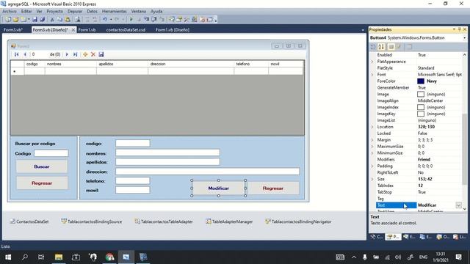Open the Chrome icon in the taskbar
The height and width of the screenshot is (264, 470).
click(x=109, y=257)
